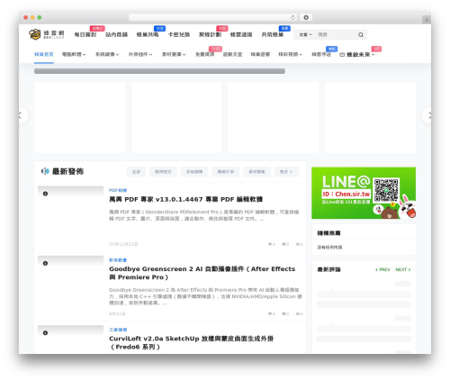Expand the 電腦軟體 navigation menu

[x=74, y=54]
